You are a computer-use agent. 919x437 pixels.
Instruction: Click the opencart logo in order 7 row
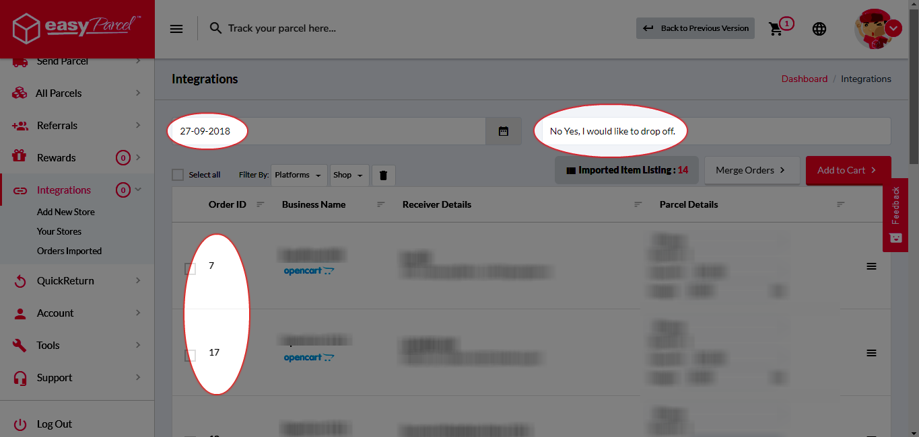[309, 271]
